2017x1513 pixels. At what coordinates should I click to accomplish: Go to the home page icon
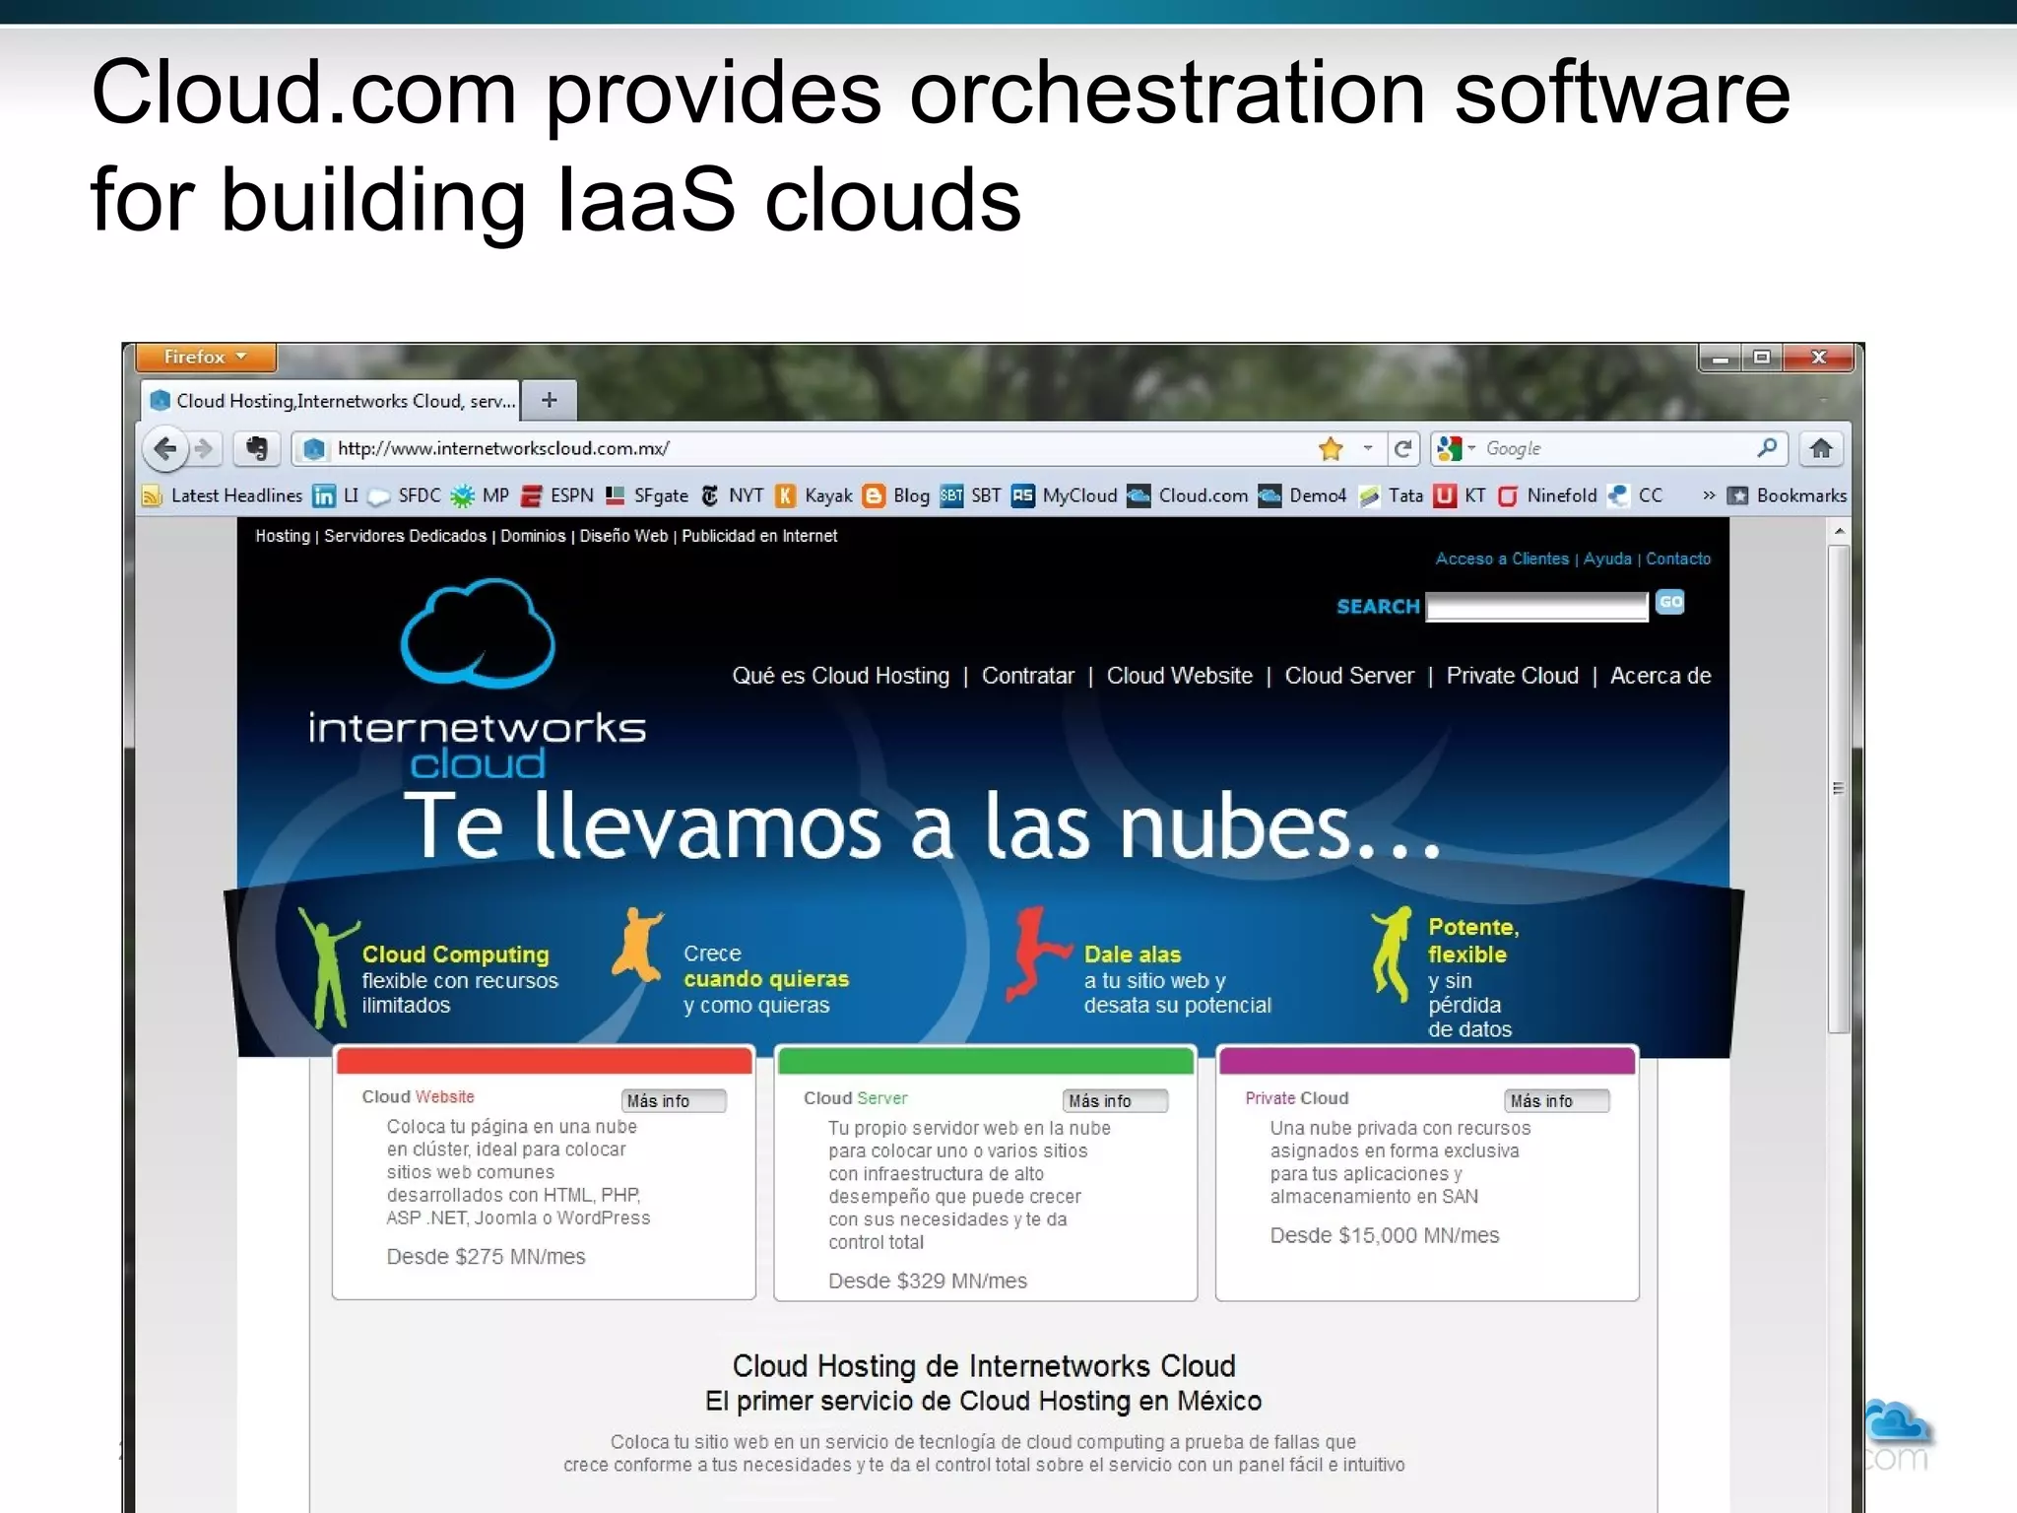coord(1821,449)
